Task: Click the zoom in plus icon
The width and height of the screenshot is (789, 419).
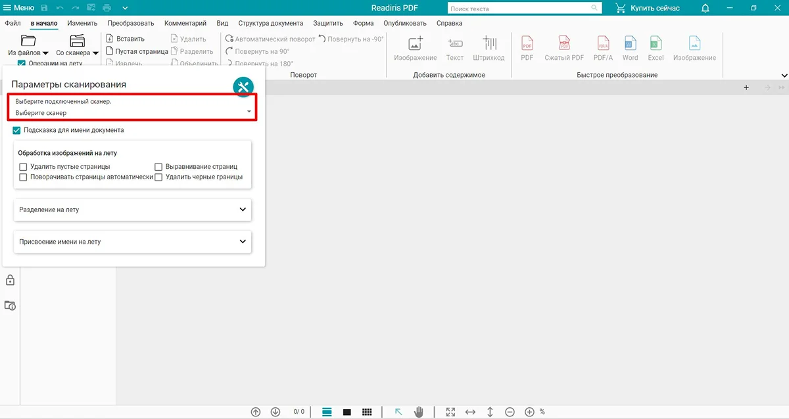Action: [x=529, y=412]
